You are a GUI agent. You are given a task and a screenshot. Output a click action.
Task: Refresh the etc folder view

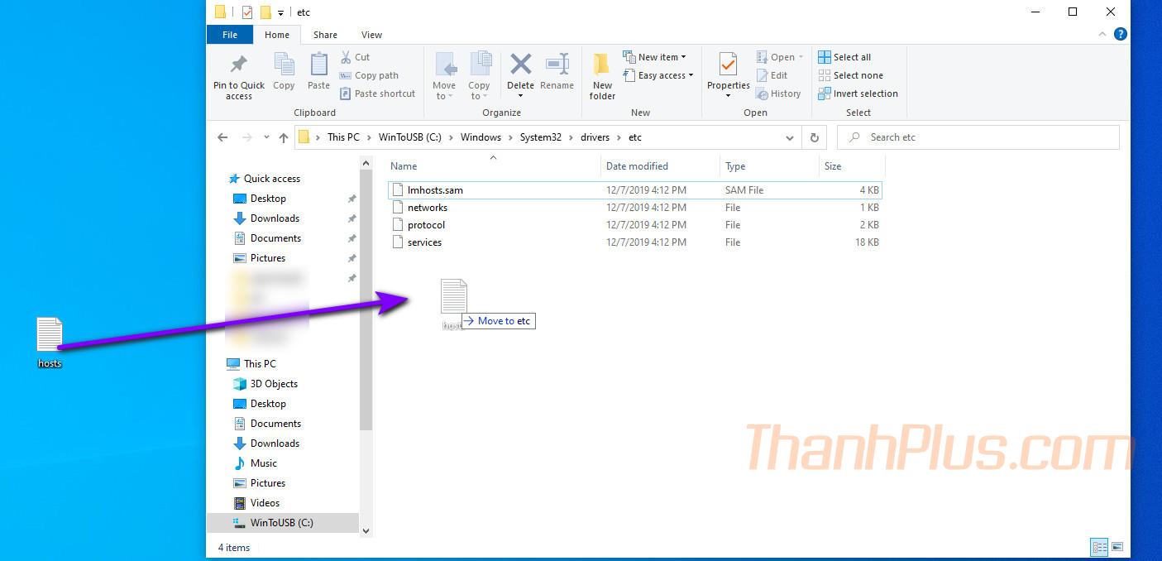[815, 137]
